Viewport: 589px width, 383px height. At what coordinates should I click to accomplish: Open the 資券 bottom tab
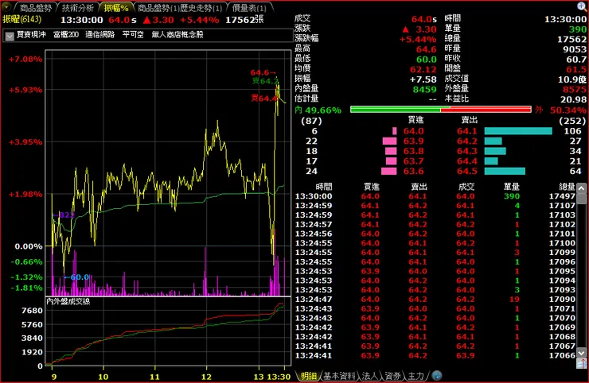pyautogui.click(x=392, y=376)
